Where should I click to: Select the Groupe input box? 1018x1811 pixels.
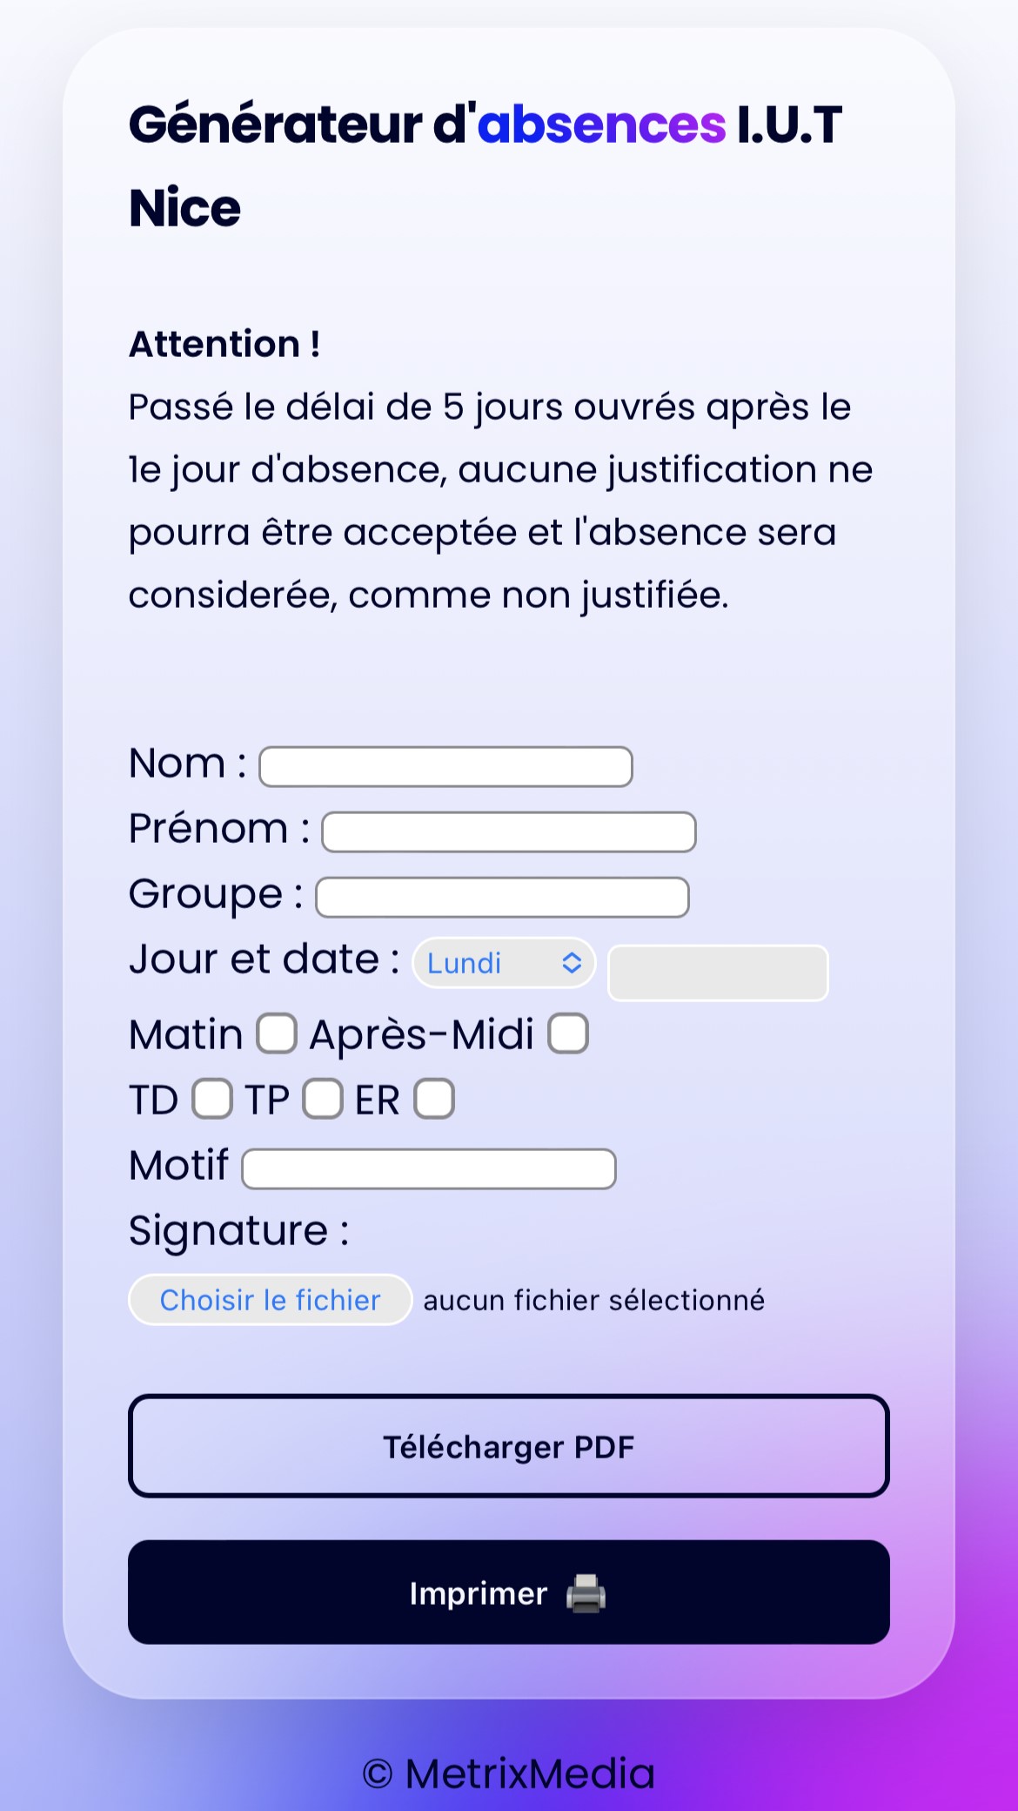click(x=502, y=898)
